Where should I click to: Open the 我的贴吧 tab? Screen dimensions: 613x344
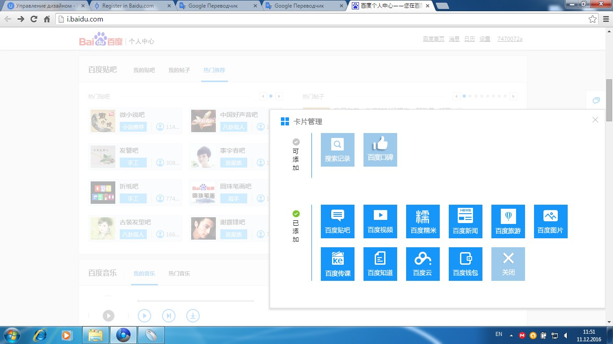coord(144,70)
